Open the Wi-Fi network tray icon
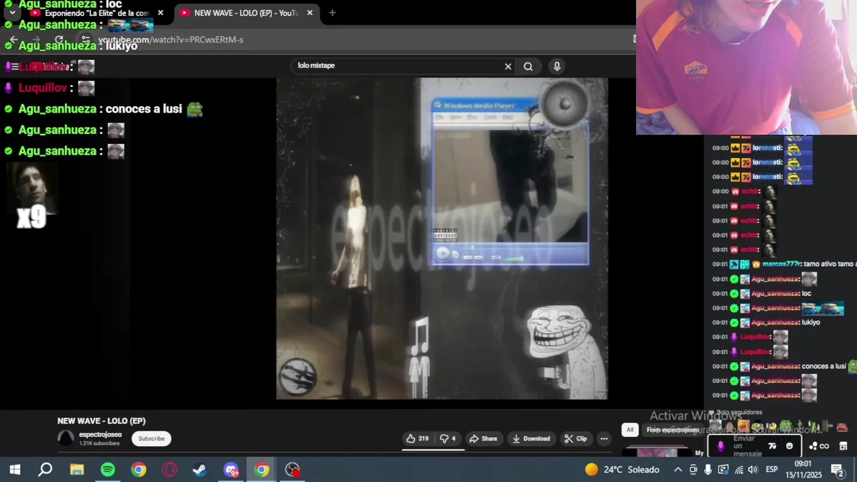The width and height of the screenshot is (857, 482). coord(738,469)
